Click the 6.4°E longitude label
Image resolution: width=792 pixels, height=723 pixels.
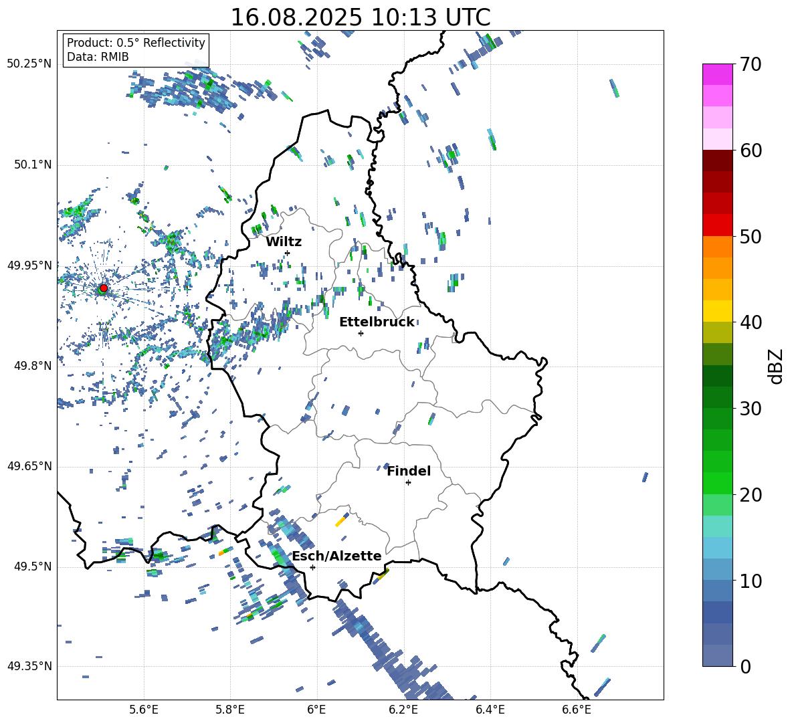point(490,710)
